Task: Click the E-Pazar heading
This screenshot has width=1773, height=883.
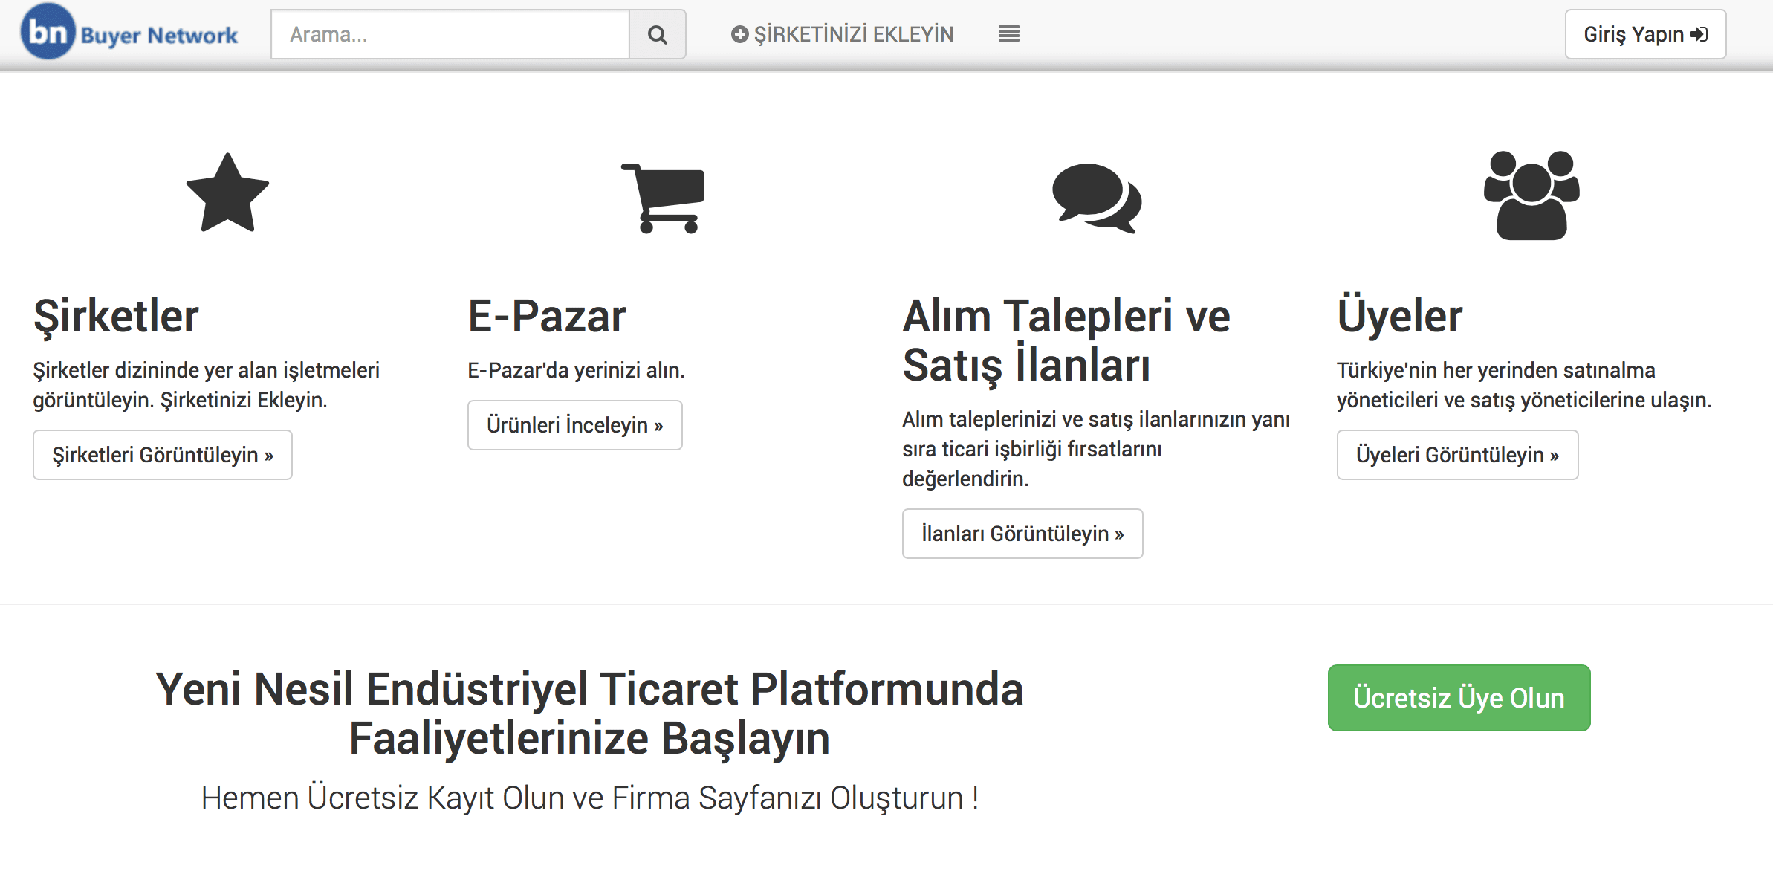Action: (x=547, y=316)
